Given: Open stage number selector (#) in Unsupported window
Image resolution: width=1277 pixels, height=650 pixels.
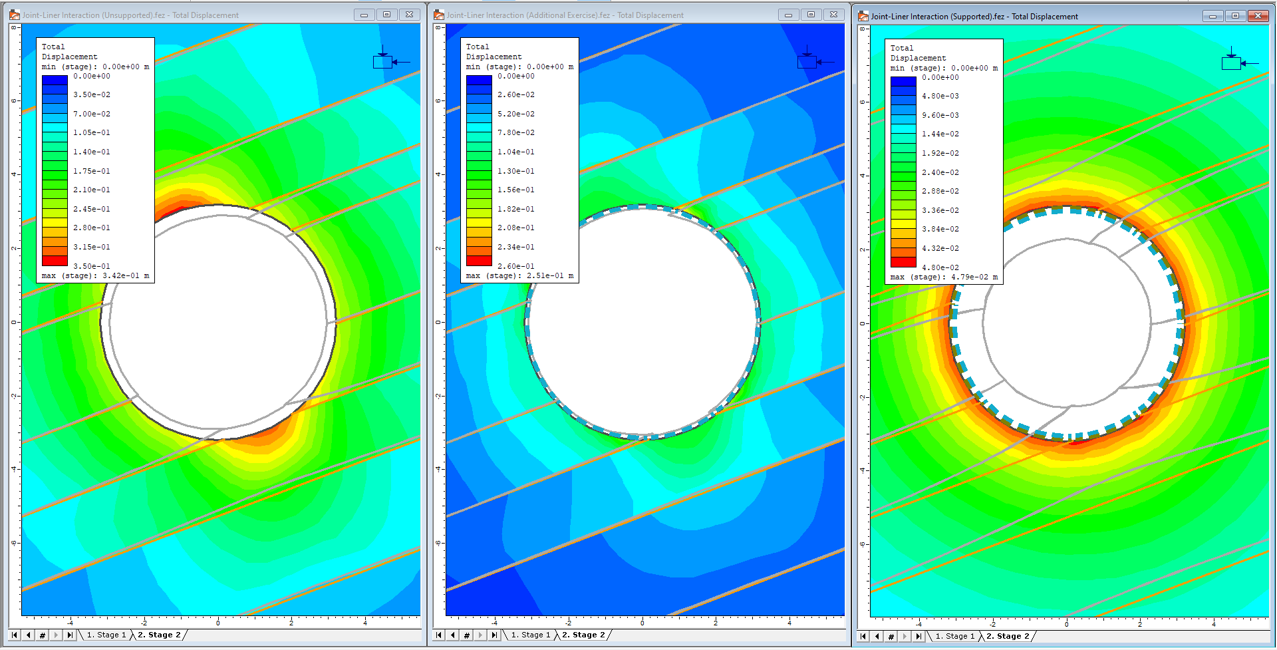Looking at the screenshot, I should click(41, 635).
